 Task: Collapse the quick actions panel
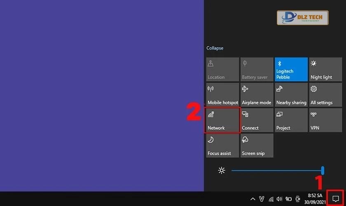[x=215, y=48]
